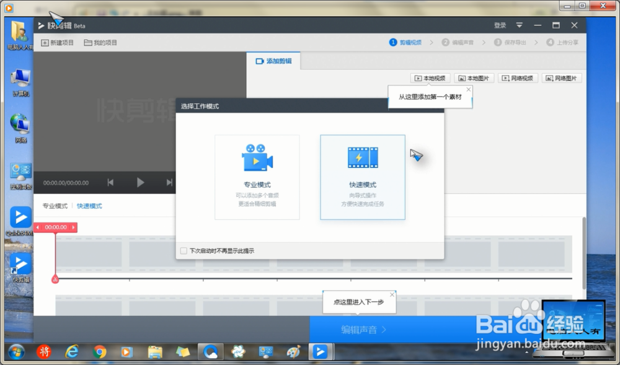Close the 点这里进入下一步 tooltip

pyautogui.click(x=392, y=295)
